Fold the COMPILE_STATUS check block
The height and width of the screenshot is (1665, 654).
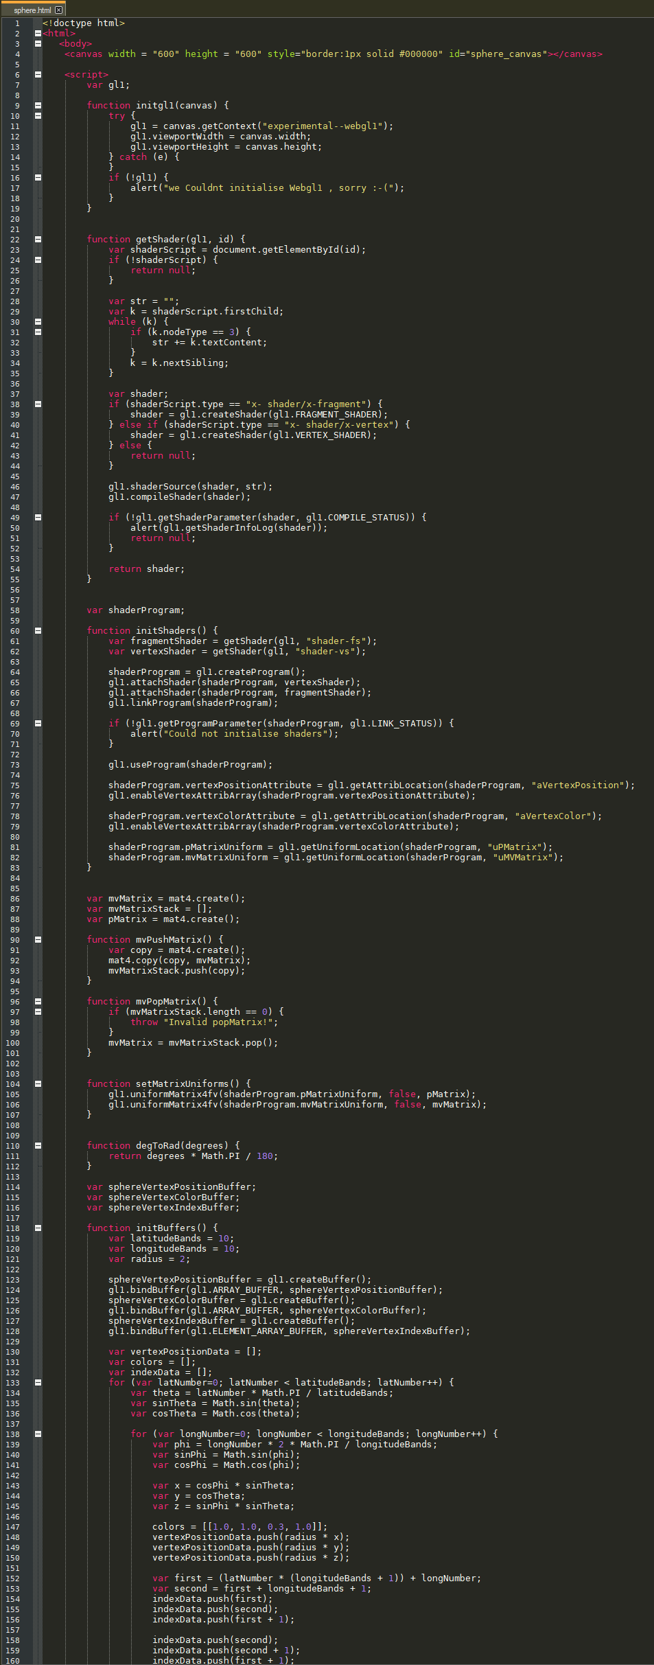pos(38,517)
